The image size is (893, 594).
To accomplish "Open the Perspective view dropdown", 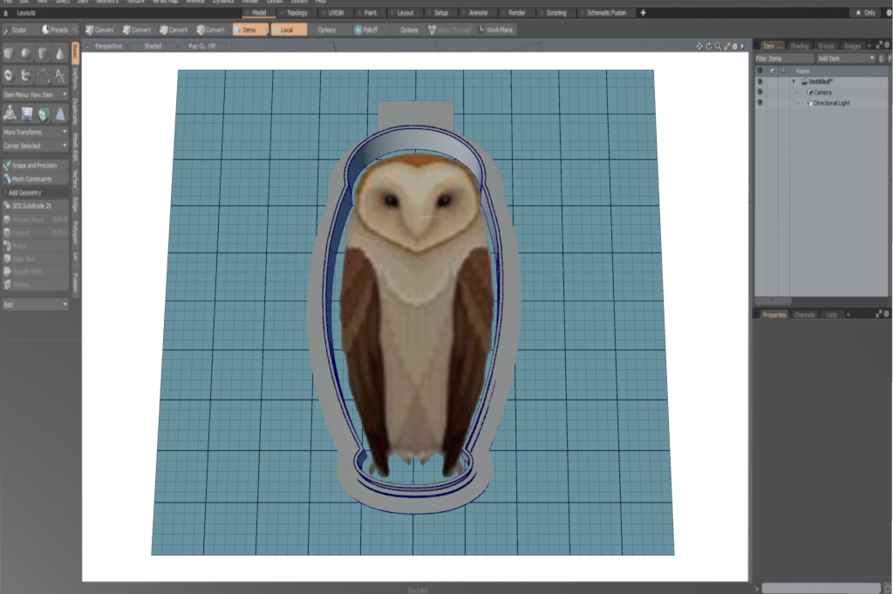I will click(108, 46).
